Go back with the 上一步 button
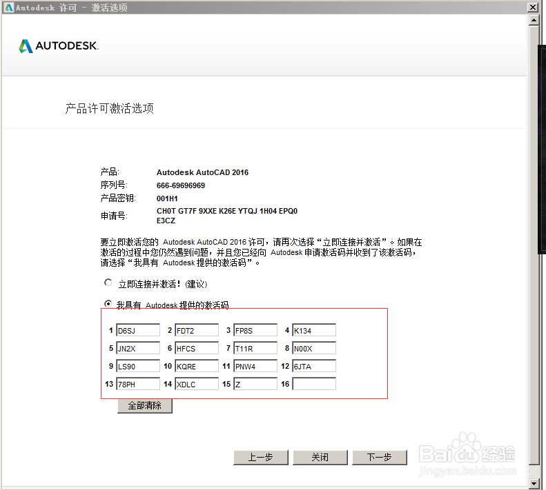The image size is (546, 490). 261,458
